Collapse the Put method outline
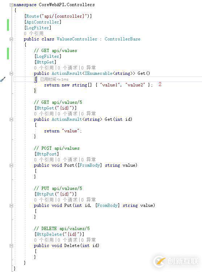 tap(12, 205)
